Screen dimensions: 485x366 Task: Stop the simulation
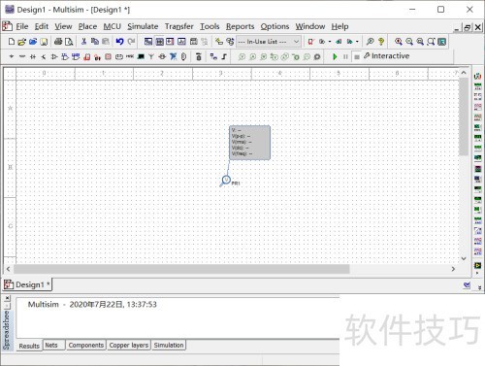(356, 56)
